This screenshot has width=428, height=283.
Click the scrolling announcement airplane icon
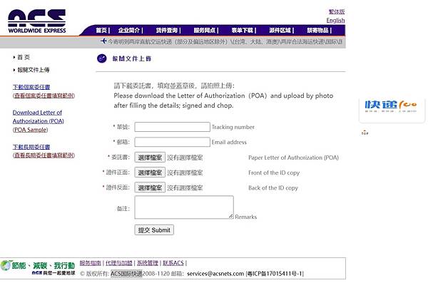(x=103, y=41)
